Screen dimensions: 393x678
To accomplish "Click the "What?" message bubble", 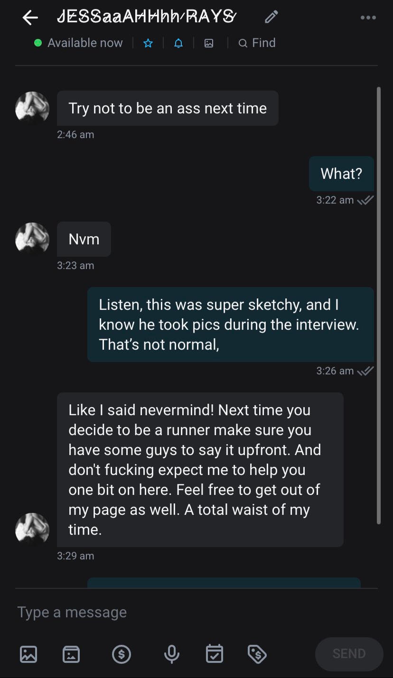I will tap(341, 174).
